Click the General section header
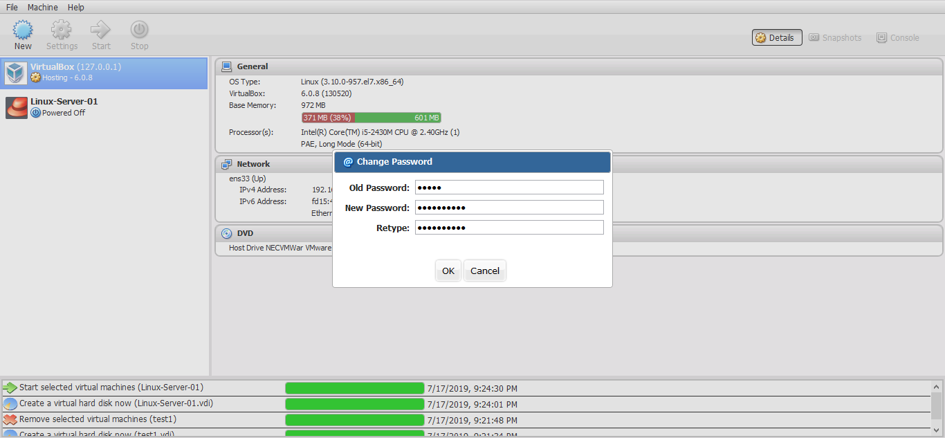945x438 pixels. tap(579, 66)
